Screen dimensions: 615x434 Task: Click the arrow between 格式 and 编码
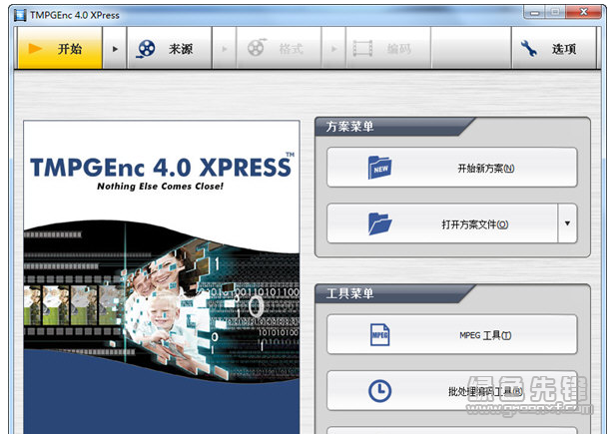click(334, 49)
